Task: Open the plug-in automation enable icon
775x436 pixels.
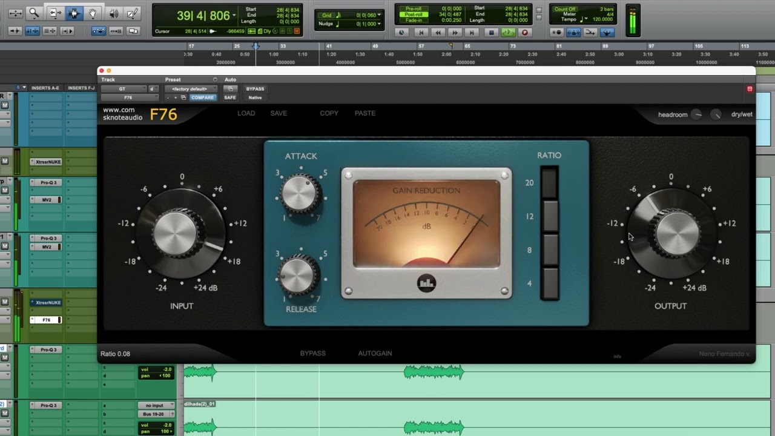Action: point(230,89)
